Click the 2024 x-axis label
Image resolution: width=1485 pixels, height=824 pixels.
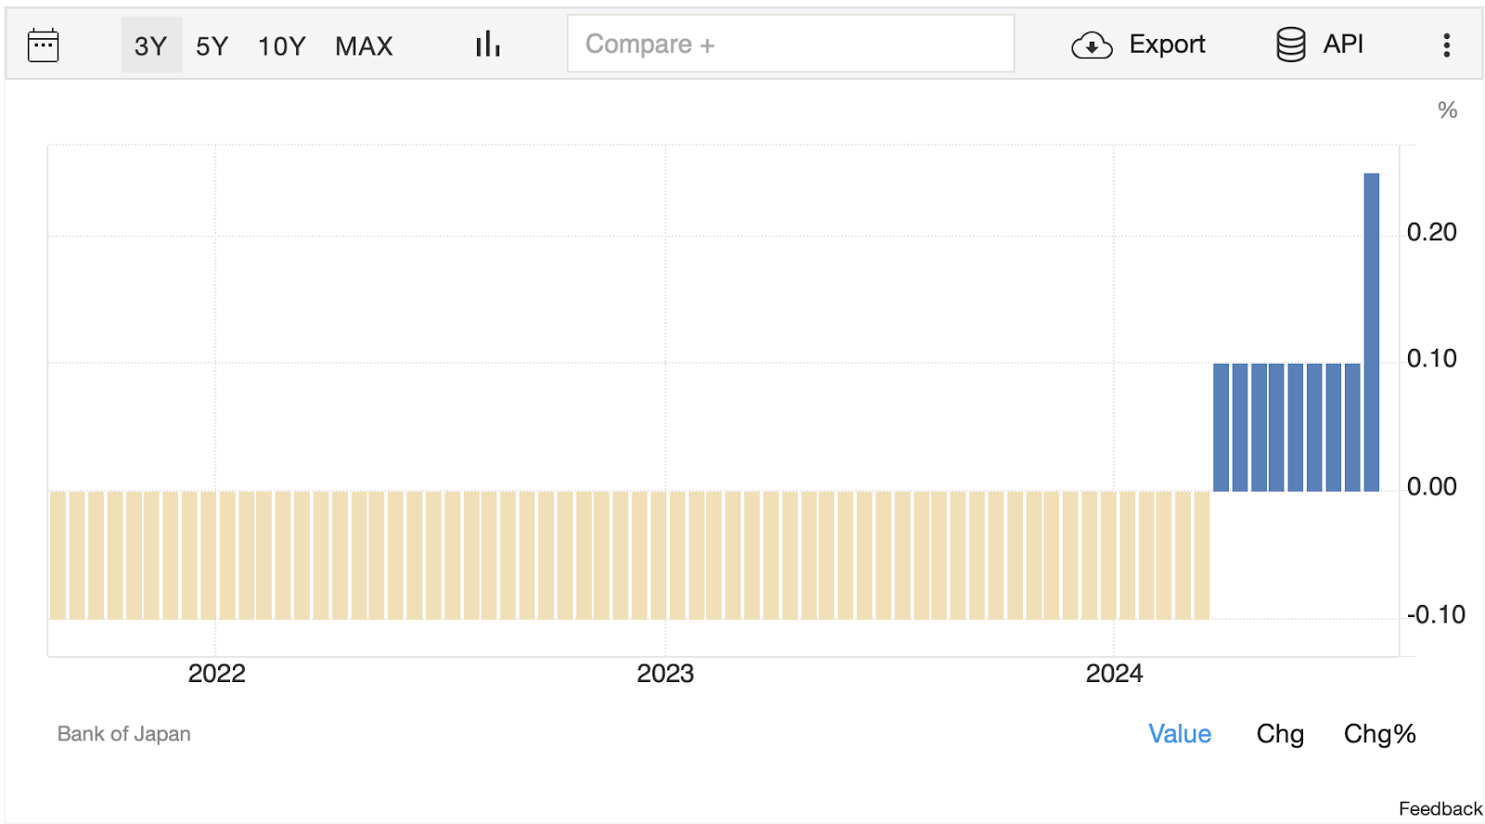1114,674
